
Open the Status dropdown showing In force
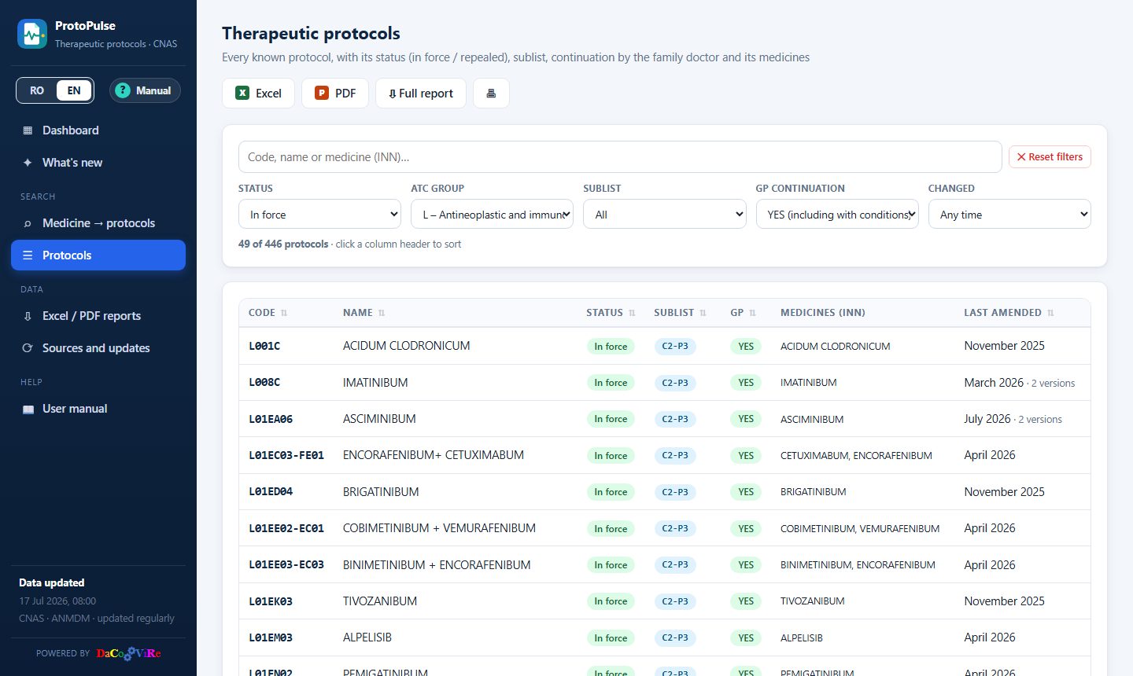pyautogui.click(x=319, y=214)
